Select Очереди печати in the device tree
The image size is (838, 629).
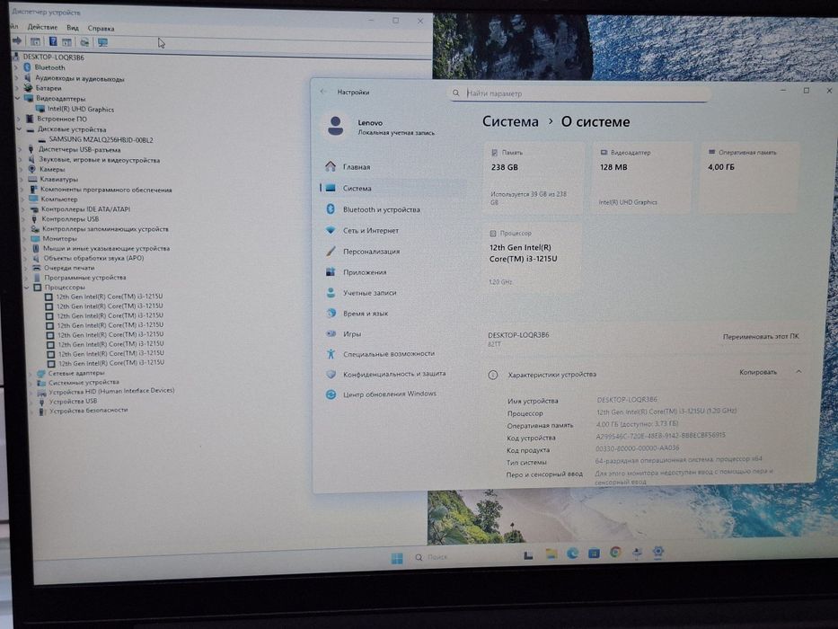69,268
